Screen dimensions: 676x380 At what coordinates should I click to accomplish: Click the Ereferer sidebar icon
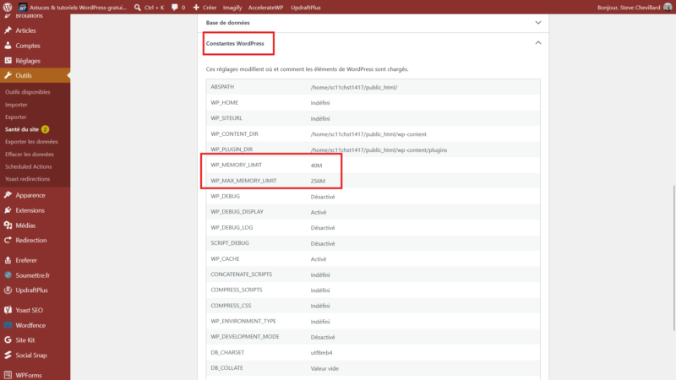(8, 260)
